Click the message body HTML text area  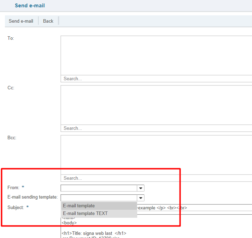[x=157, y=227]
